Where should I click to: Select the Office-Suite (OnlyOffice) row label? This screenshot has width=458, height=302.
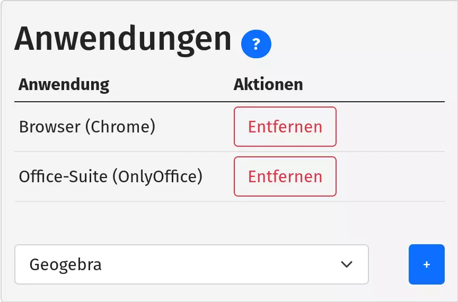click(110, 176)
